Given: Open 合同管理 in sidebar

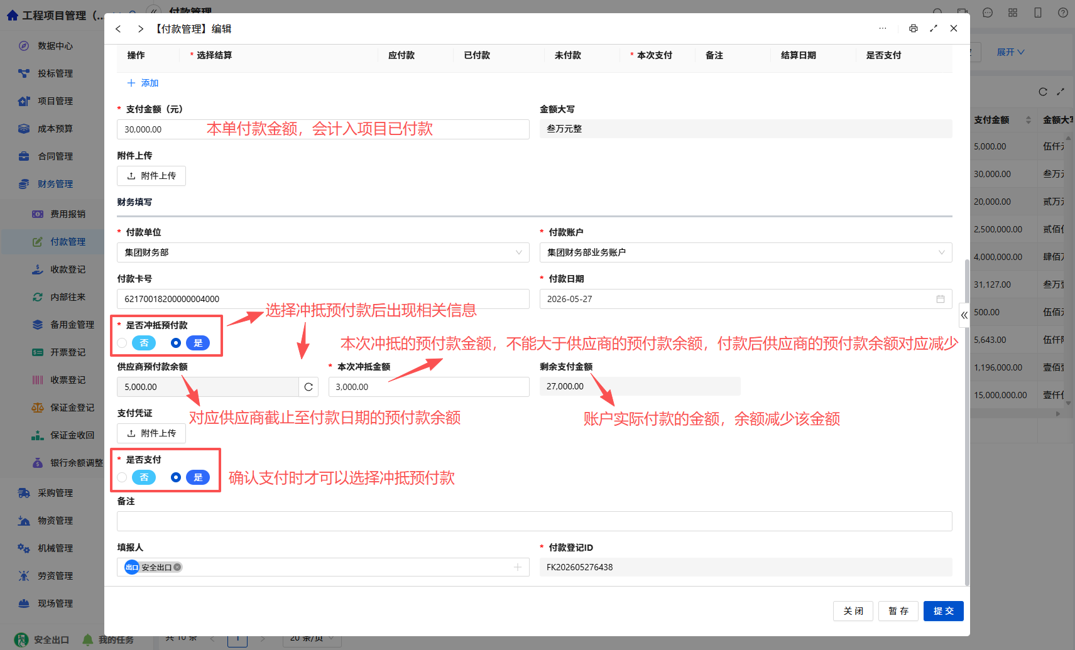Looking at the screenshot, I should click(55, 156).
